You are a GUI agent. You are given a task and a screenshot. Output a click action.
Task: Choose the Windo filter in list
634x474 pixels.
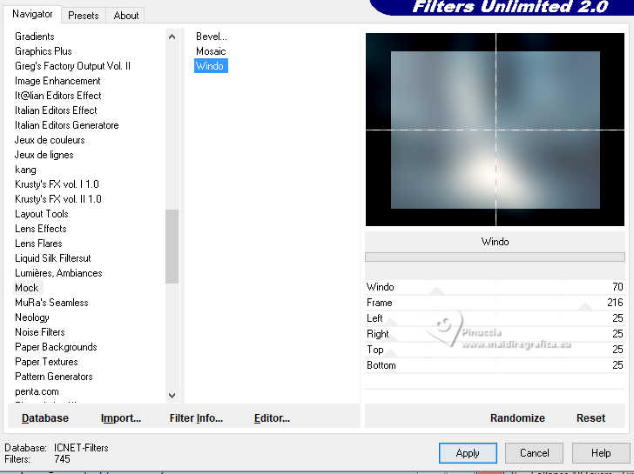point(211,66)
